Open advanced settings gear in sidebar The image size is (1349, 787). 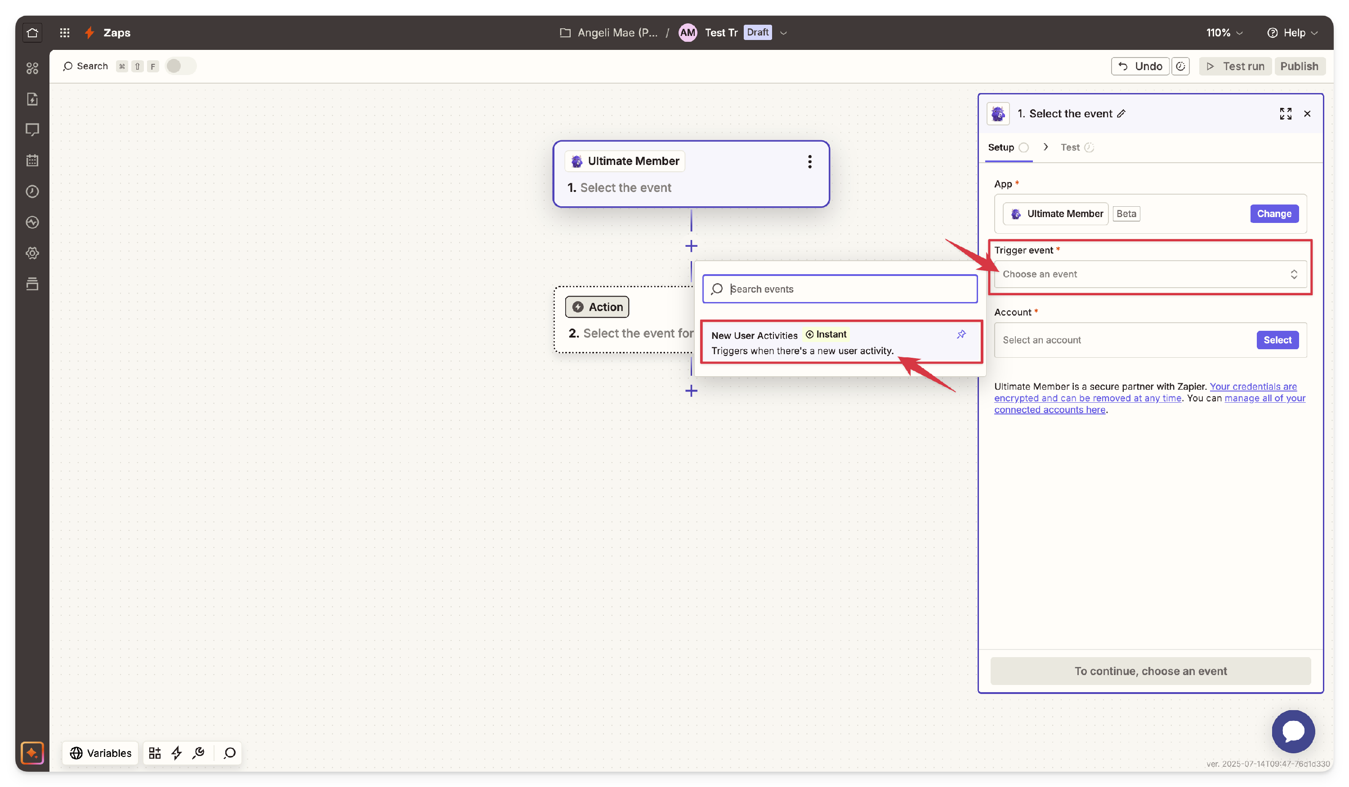pyautogui.click(x=32, y=253)
